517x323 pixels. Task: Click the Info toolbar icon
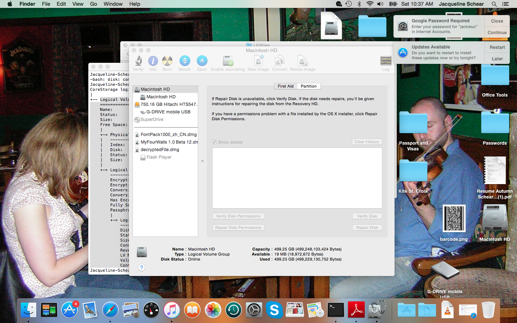point(153,63)
